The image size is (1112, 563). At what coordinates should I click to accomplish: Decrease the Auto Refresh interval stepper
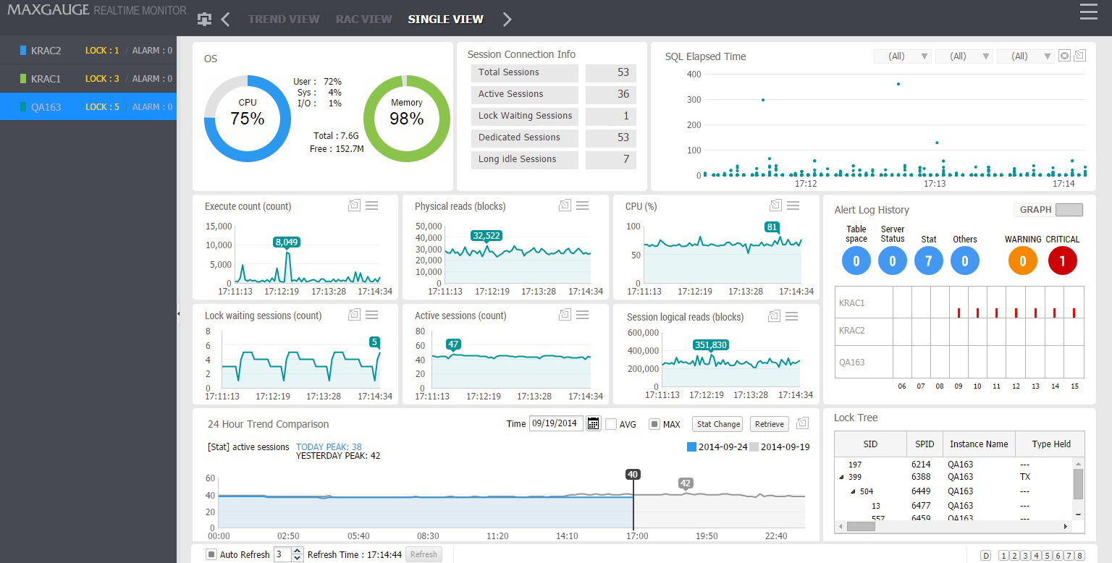pyautogui.click(x=297, y=558)
